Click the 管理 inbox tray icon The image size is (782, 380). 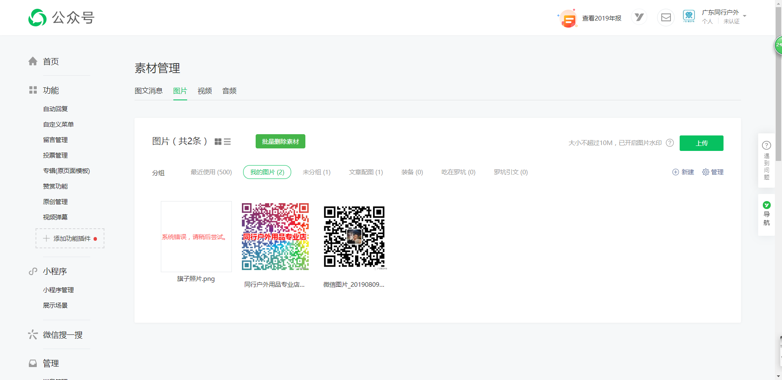click(33, 363)
